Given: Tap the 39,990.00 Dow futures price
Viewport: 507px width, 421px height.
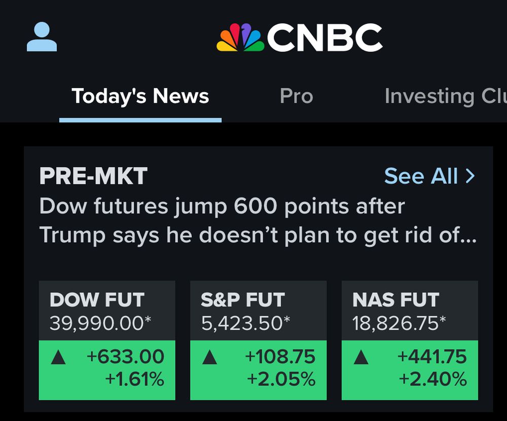Looking at the screenshot, I should pyautogui.click(x=100, y=323).
